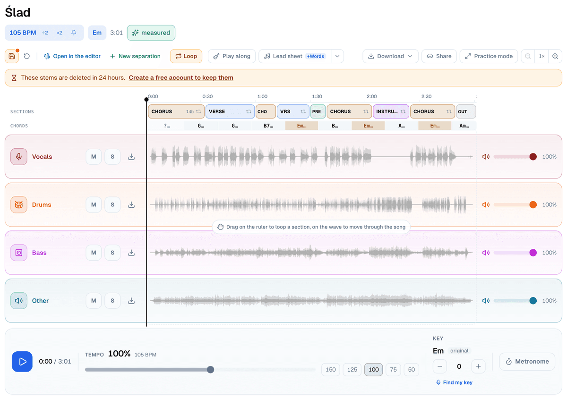Click the Bass speaker volume icon
The image size is (567, 399).
[486, 253]
